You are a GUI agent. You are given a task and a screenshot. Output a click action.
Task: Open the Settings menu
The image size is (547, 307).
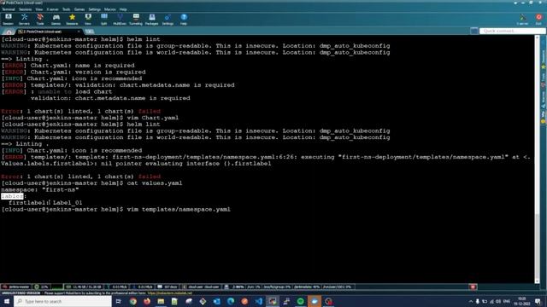point(94,9)
